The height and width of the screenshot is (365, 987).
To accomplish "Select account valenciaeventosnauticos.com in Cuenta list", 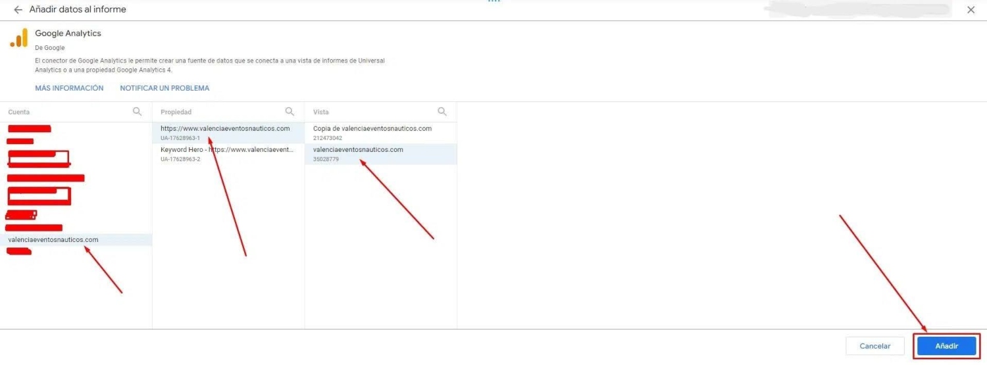I will [76, 240].
